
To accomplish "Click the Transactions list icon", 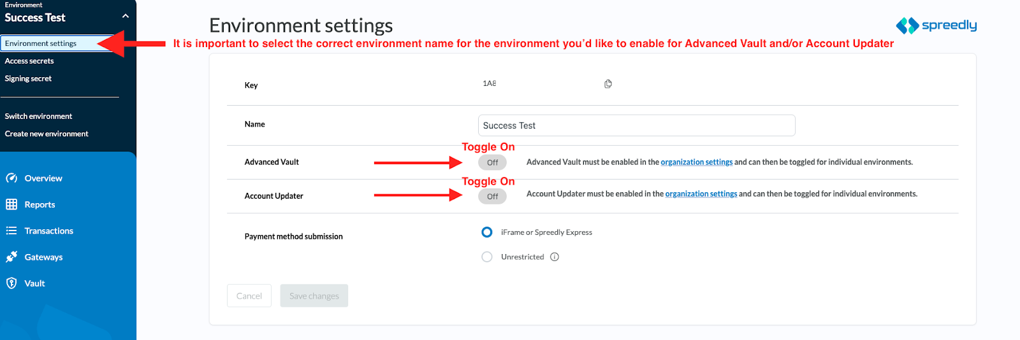I will pyautogui.click(x=11, y=230).
